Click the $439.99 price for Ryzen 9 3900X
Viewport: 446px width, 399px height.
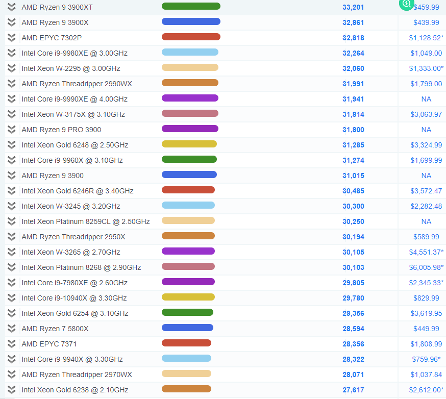pos(426,22)
